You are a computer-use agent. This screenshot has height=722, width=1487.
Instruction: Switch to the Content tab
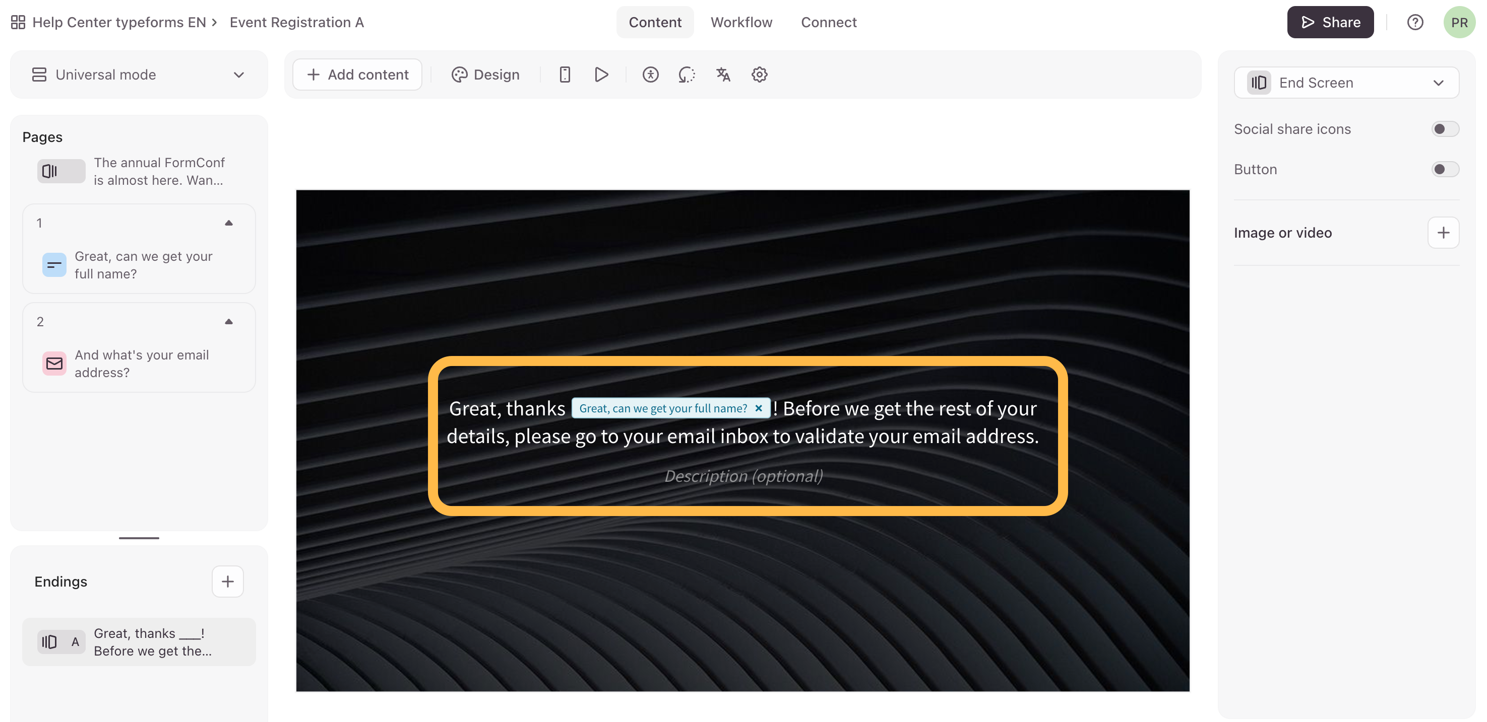point(655,23)
